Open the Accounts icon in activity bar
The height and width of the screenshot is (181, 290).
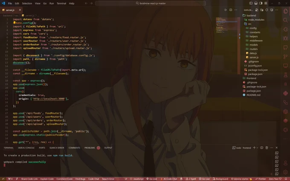pyautogui.click(x=285, y=163)
